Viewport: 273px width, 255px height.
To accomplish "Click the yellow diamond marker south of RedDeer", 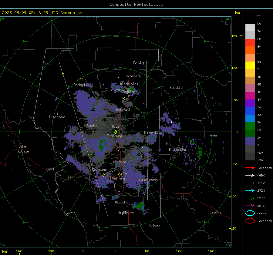I will [125, 99].
